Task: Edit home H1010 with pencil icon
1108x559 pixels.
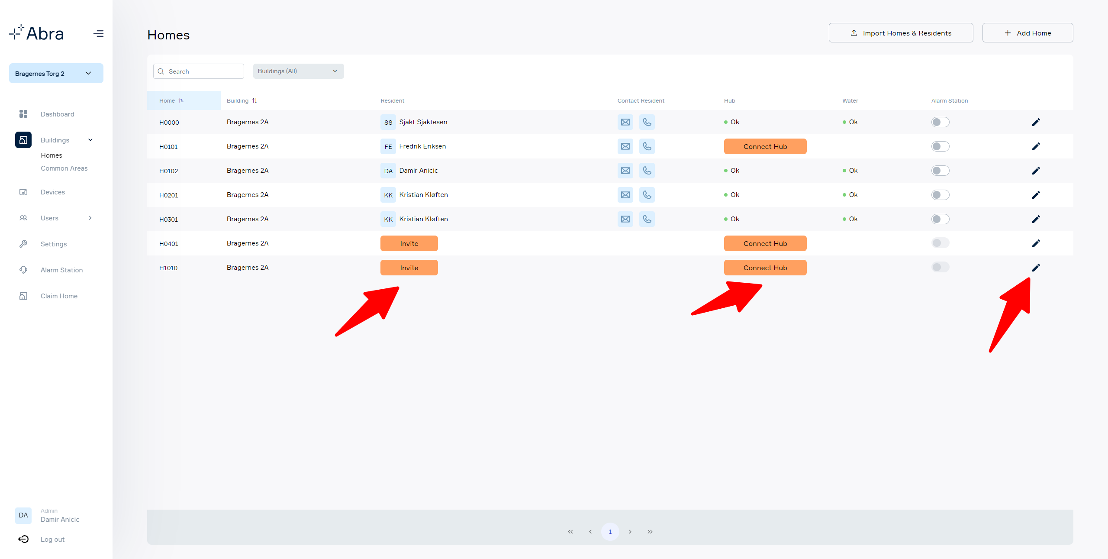Action: [x=1036, y=268]
